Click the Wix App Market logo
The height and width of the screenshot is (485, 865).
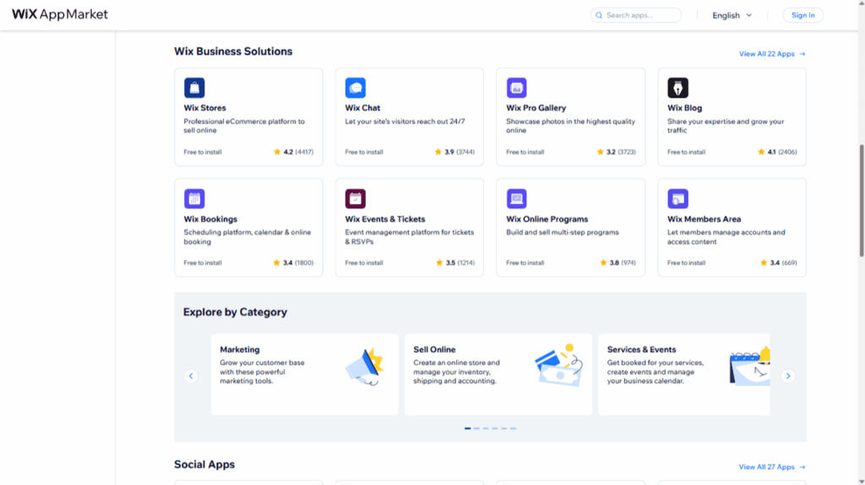[60, 14]
